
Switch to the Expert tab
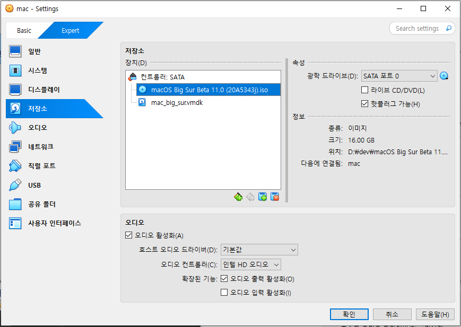[x=70, y=31]
